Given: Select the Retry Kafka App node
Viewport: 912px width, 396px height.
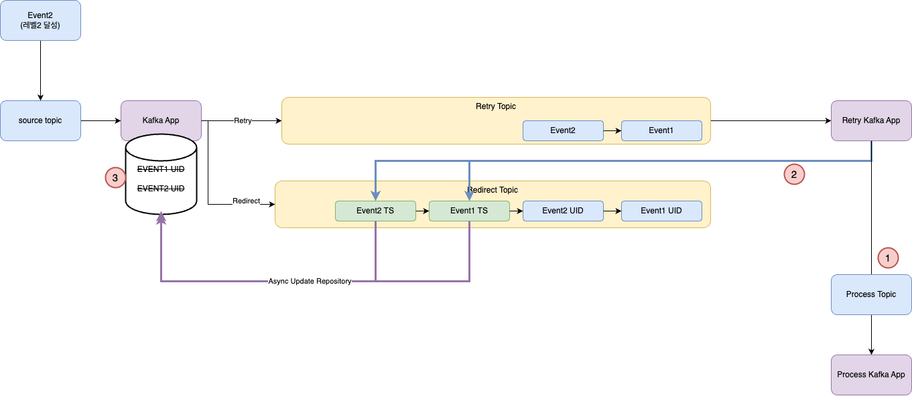Looking at the screenshot, I should click(x=871, y=120).
